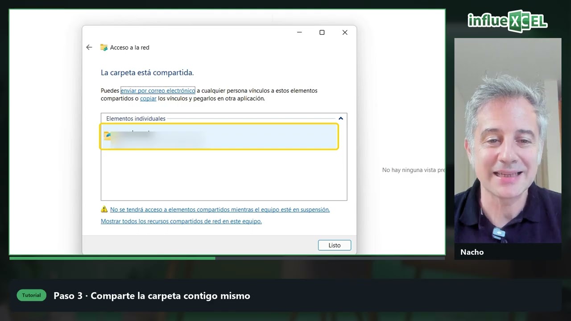Click the shared folder's icon in list

coord(108,136)
